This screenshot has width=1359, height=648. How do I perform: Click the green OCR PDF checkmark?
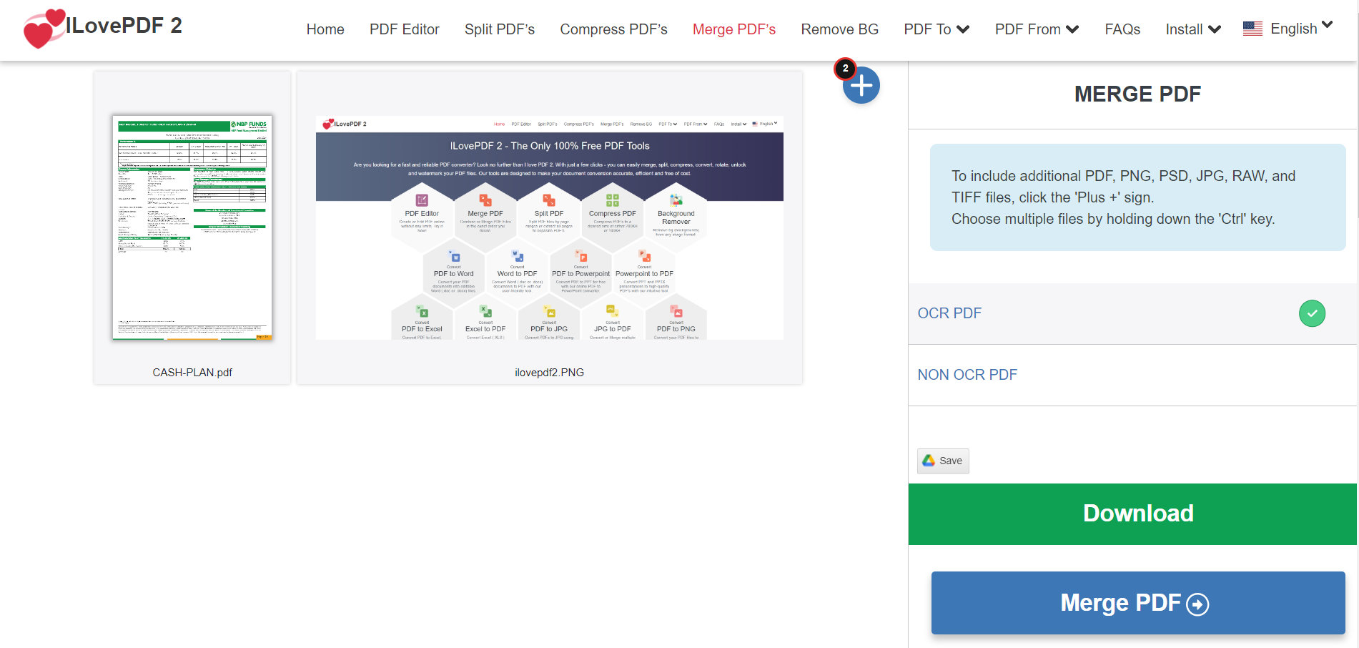coord(1312,313)
